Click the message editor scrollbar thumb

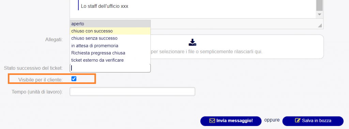point(320,5)
